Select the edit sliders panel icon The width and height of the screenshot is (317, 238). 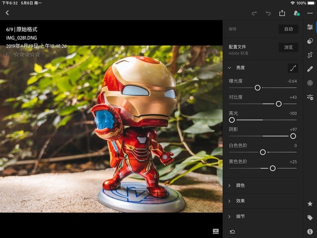click(x=310, y=27)
